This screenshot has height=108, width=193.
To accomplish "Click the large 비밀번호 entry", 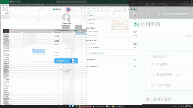I will click(x=162, y=64).
